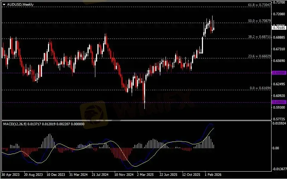Click the 22 Jun 2025 date label

click(x=168, y=175)
